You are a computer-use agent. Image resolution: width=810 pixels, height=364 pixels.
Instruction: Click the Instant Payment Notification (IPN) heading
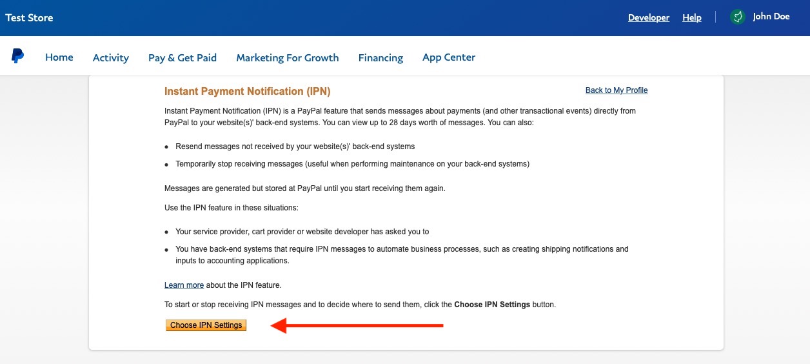coord(248,92)
